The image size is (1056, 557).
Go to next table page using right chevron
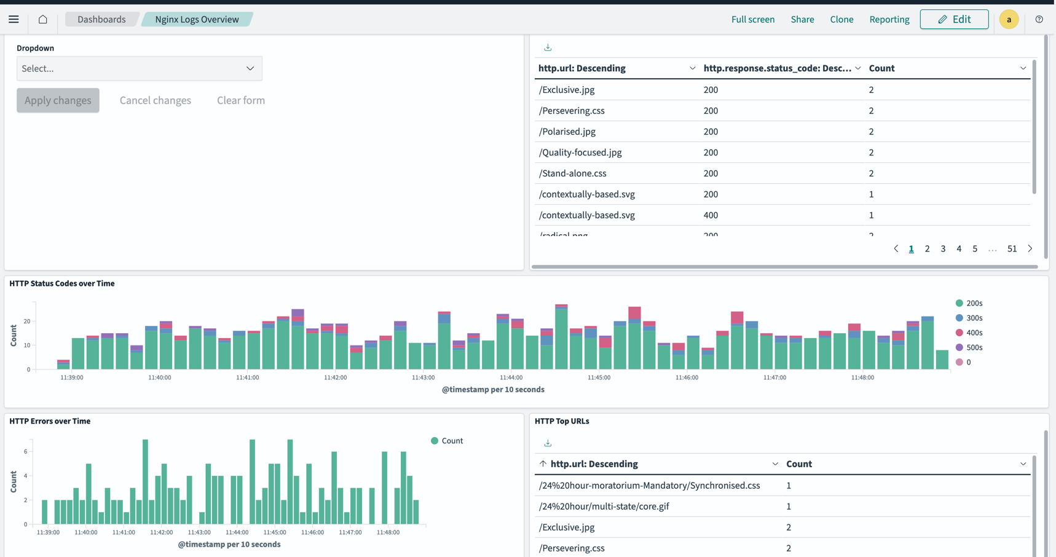[x=1030, y=248]
